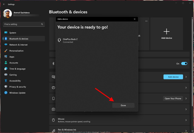Screen dimensions: 194x133
Task: Open Time & language settings
Action: click(x=24, y=69)
